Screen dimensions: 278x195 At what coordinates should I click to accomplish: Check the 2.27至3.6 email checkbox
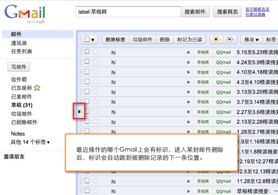coord(87,111)
